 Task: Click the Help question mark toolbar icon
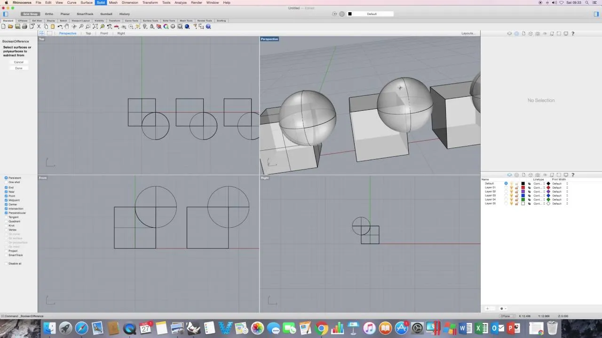pyautogui.click(x=208, y=26)
